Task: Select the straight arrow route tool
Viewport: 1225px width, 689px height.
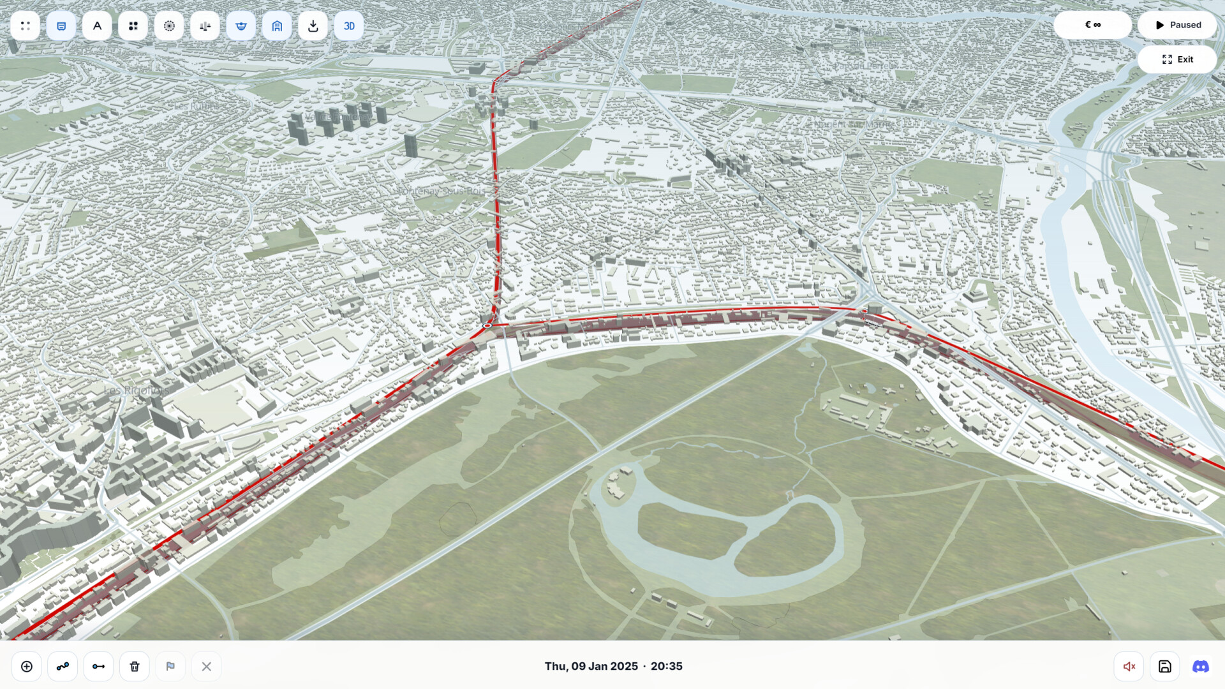Action: pyautogui.click(x=98, y=666)
